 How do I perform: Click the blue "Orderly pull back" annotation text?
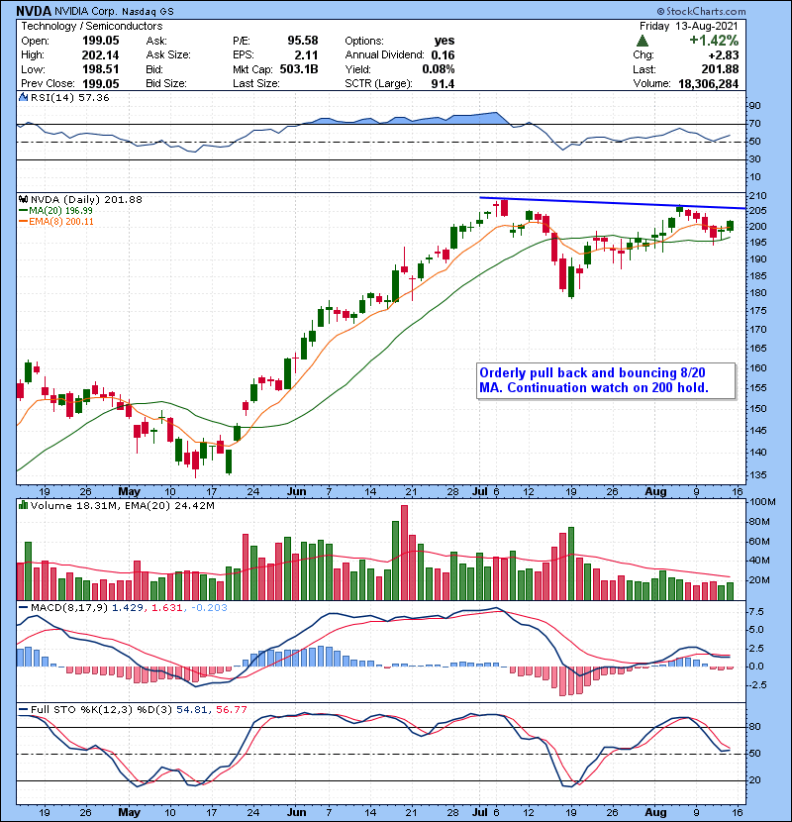[x=594, y=380]
